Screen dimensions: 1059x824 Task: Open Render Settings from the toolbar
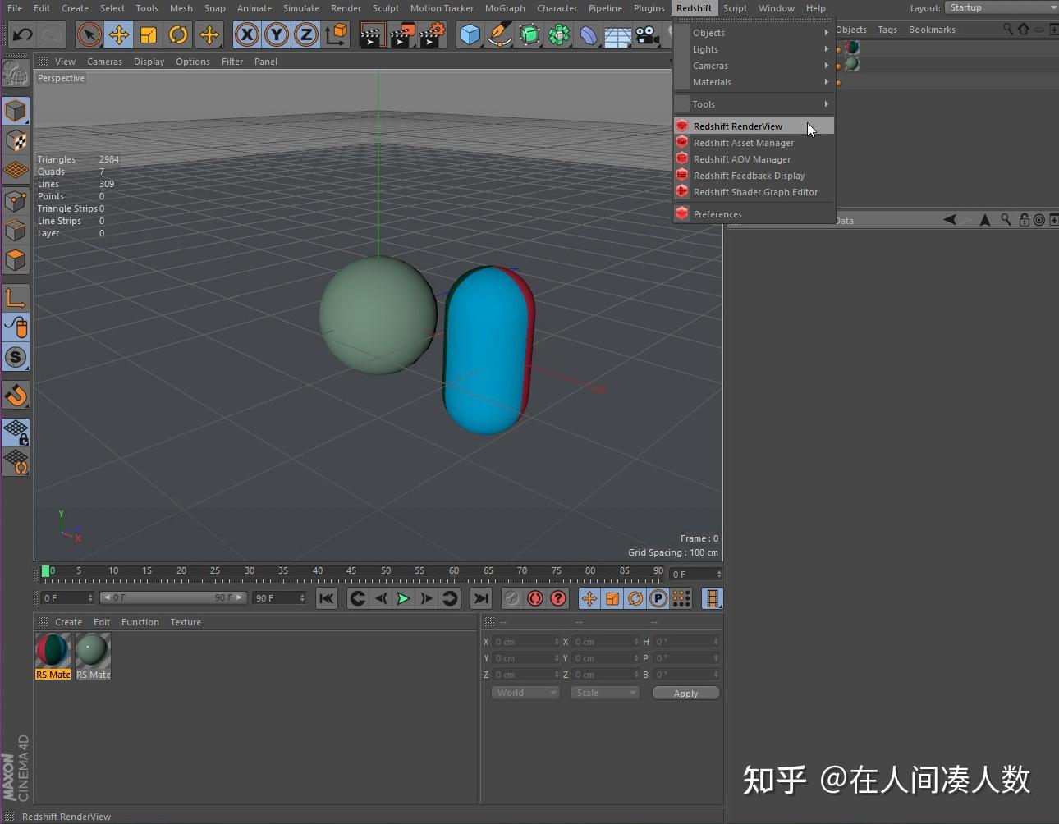430,34
